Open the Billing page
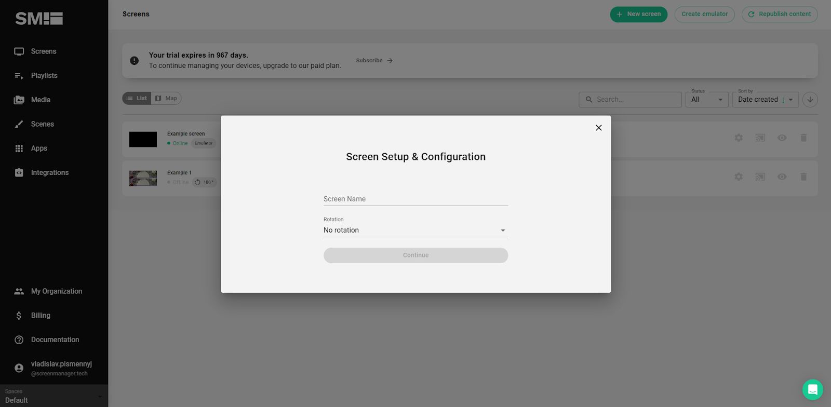 pyautogui.click(x=41, y=316)
